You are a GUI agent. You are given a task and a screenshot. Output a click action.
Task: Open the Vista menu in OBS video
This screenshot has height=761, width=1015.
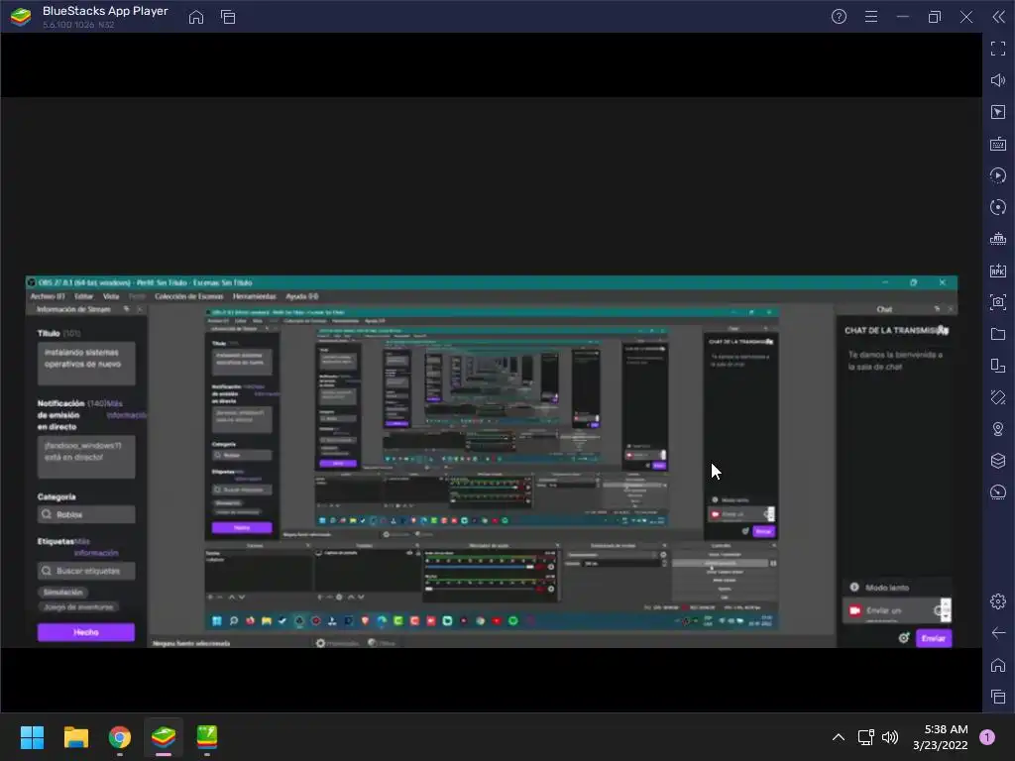(x=111, y=296)
